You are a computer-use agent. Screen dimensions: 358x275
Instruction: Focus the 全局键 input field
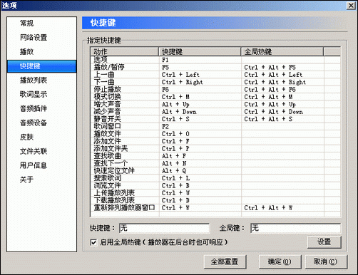[x=295, y=228]
